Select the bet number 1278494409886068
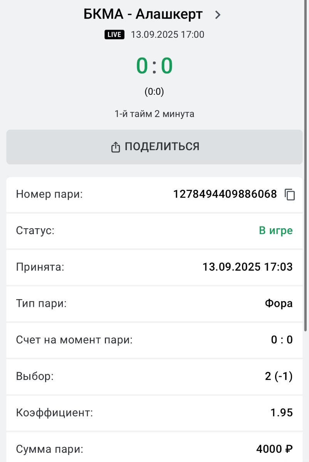309x462 pixels. click(225, 194)
